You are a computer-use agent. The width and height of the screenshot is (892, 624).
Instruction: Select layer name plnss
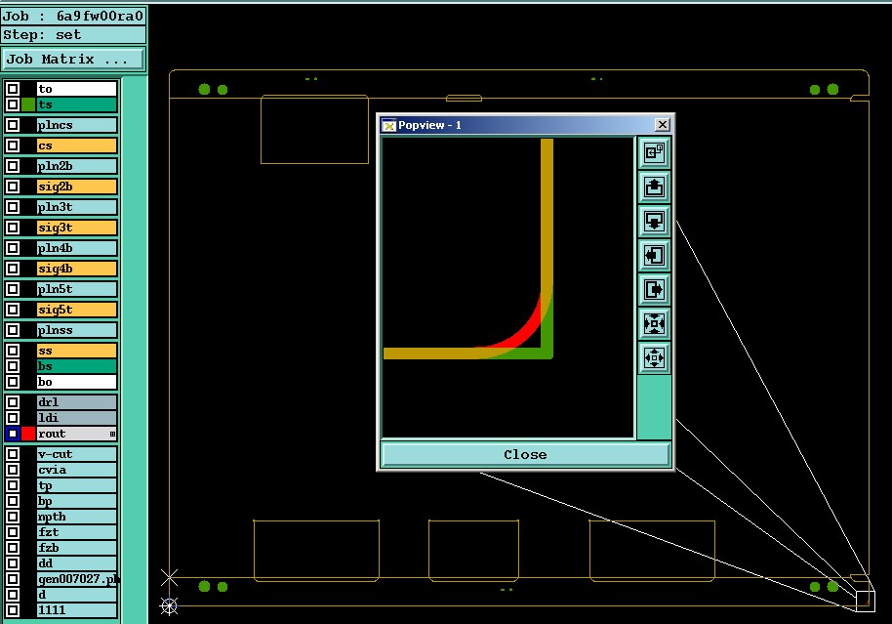point(77,330)
